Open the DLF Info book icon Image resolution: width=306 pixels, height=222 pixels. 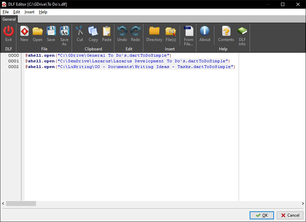pyautogui.click(x=242, y=31)
